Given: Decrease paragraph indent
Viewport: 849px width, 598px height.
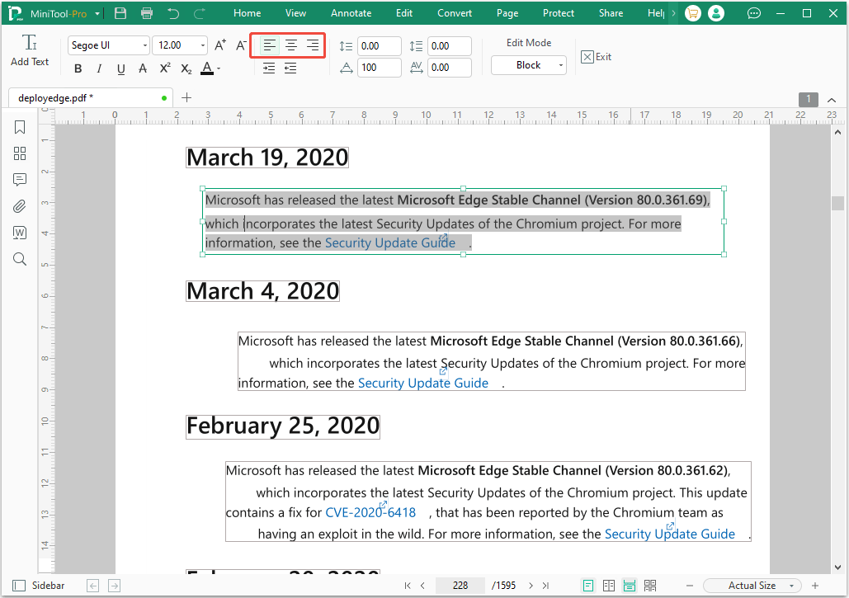Looking at the screenshot, I should point(290,68).
